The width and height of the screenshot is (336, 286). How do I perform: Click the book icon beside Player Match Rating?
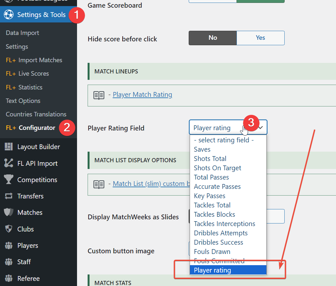point(99,95)
